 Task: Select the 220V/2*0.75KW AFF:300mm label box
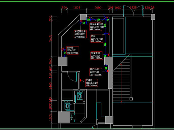tap(96, 27)
